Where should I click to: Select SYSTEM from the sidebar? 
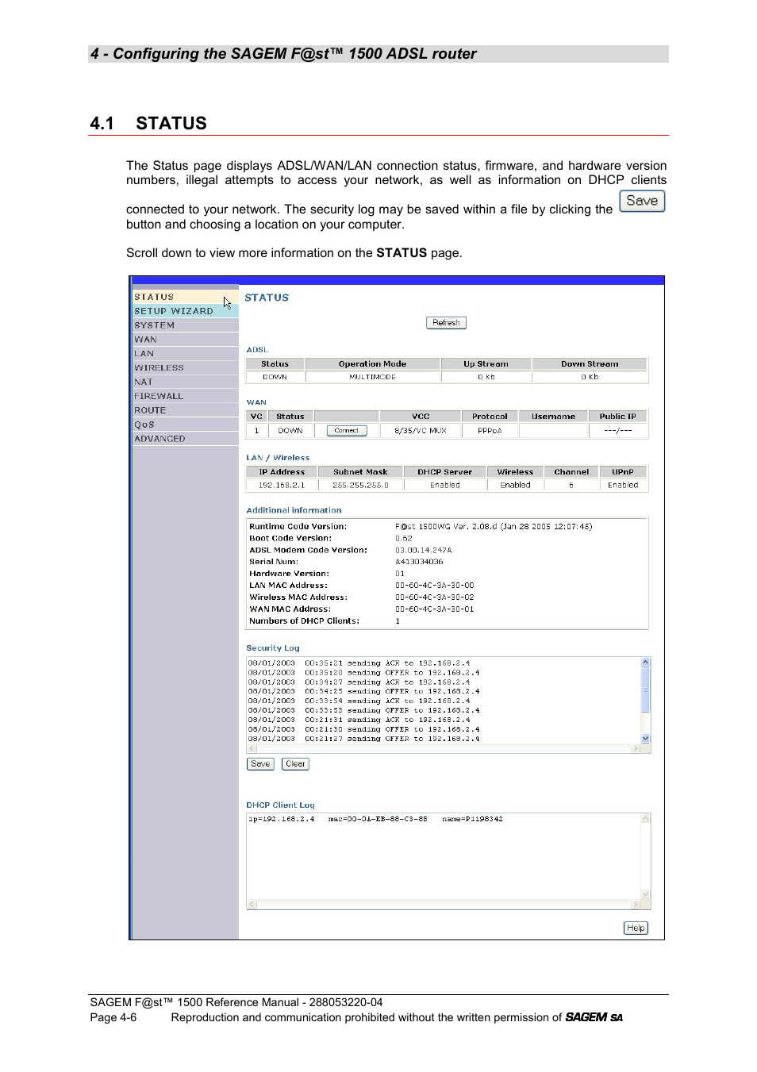point(185,325)
